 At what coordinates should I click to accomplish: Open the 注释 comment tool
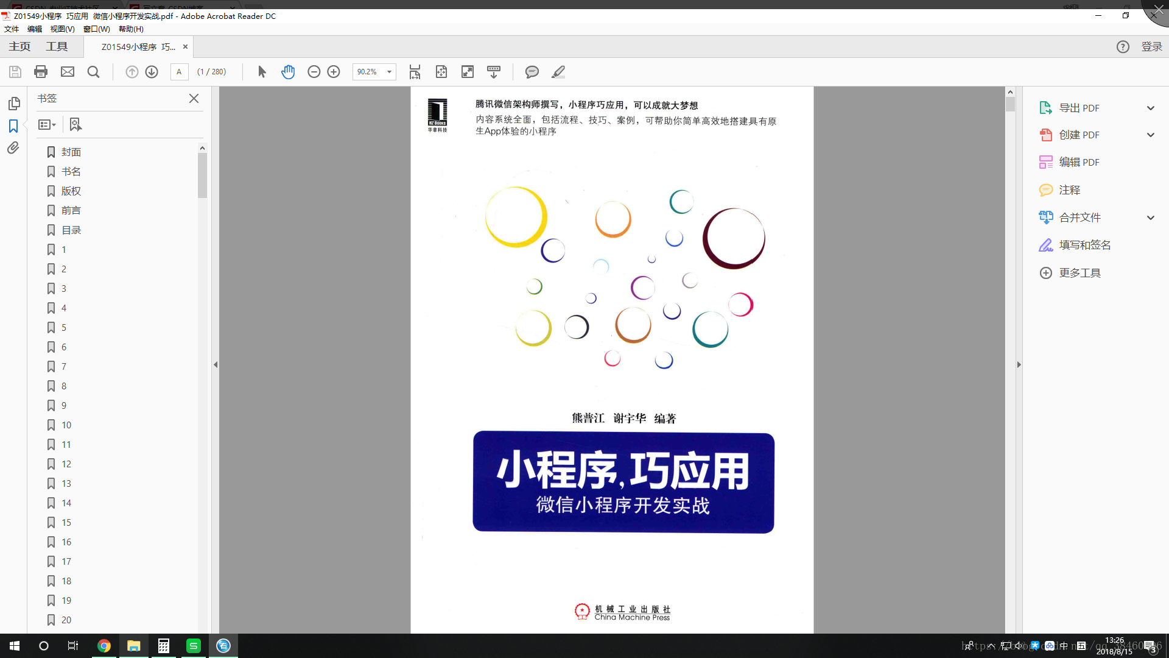pyautogui.click(x=1069, y=190)
